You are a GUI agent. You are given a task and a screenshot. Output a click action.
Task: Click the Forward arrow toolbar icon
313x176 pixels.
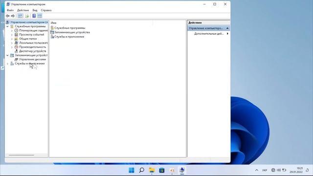pyautogui.click(x=13, y=16)
